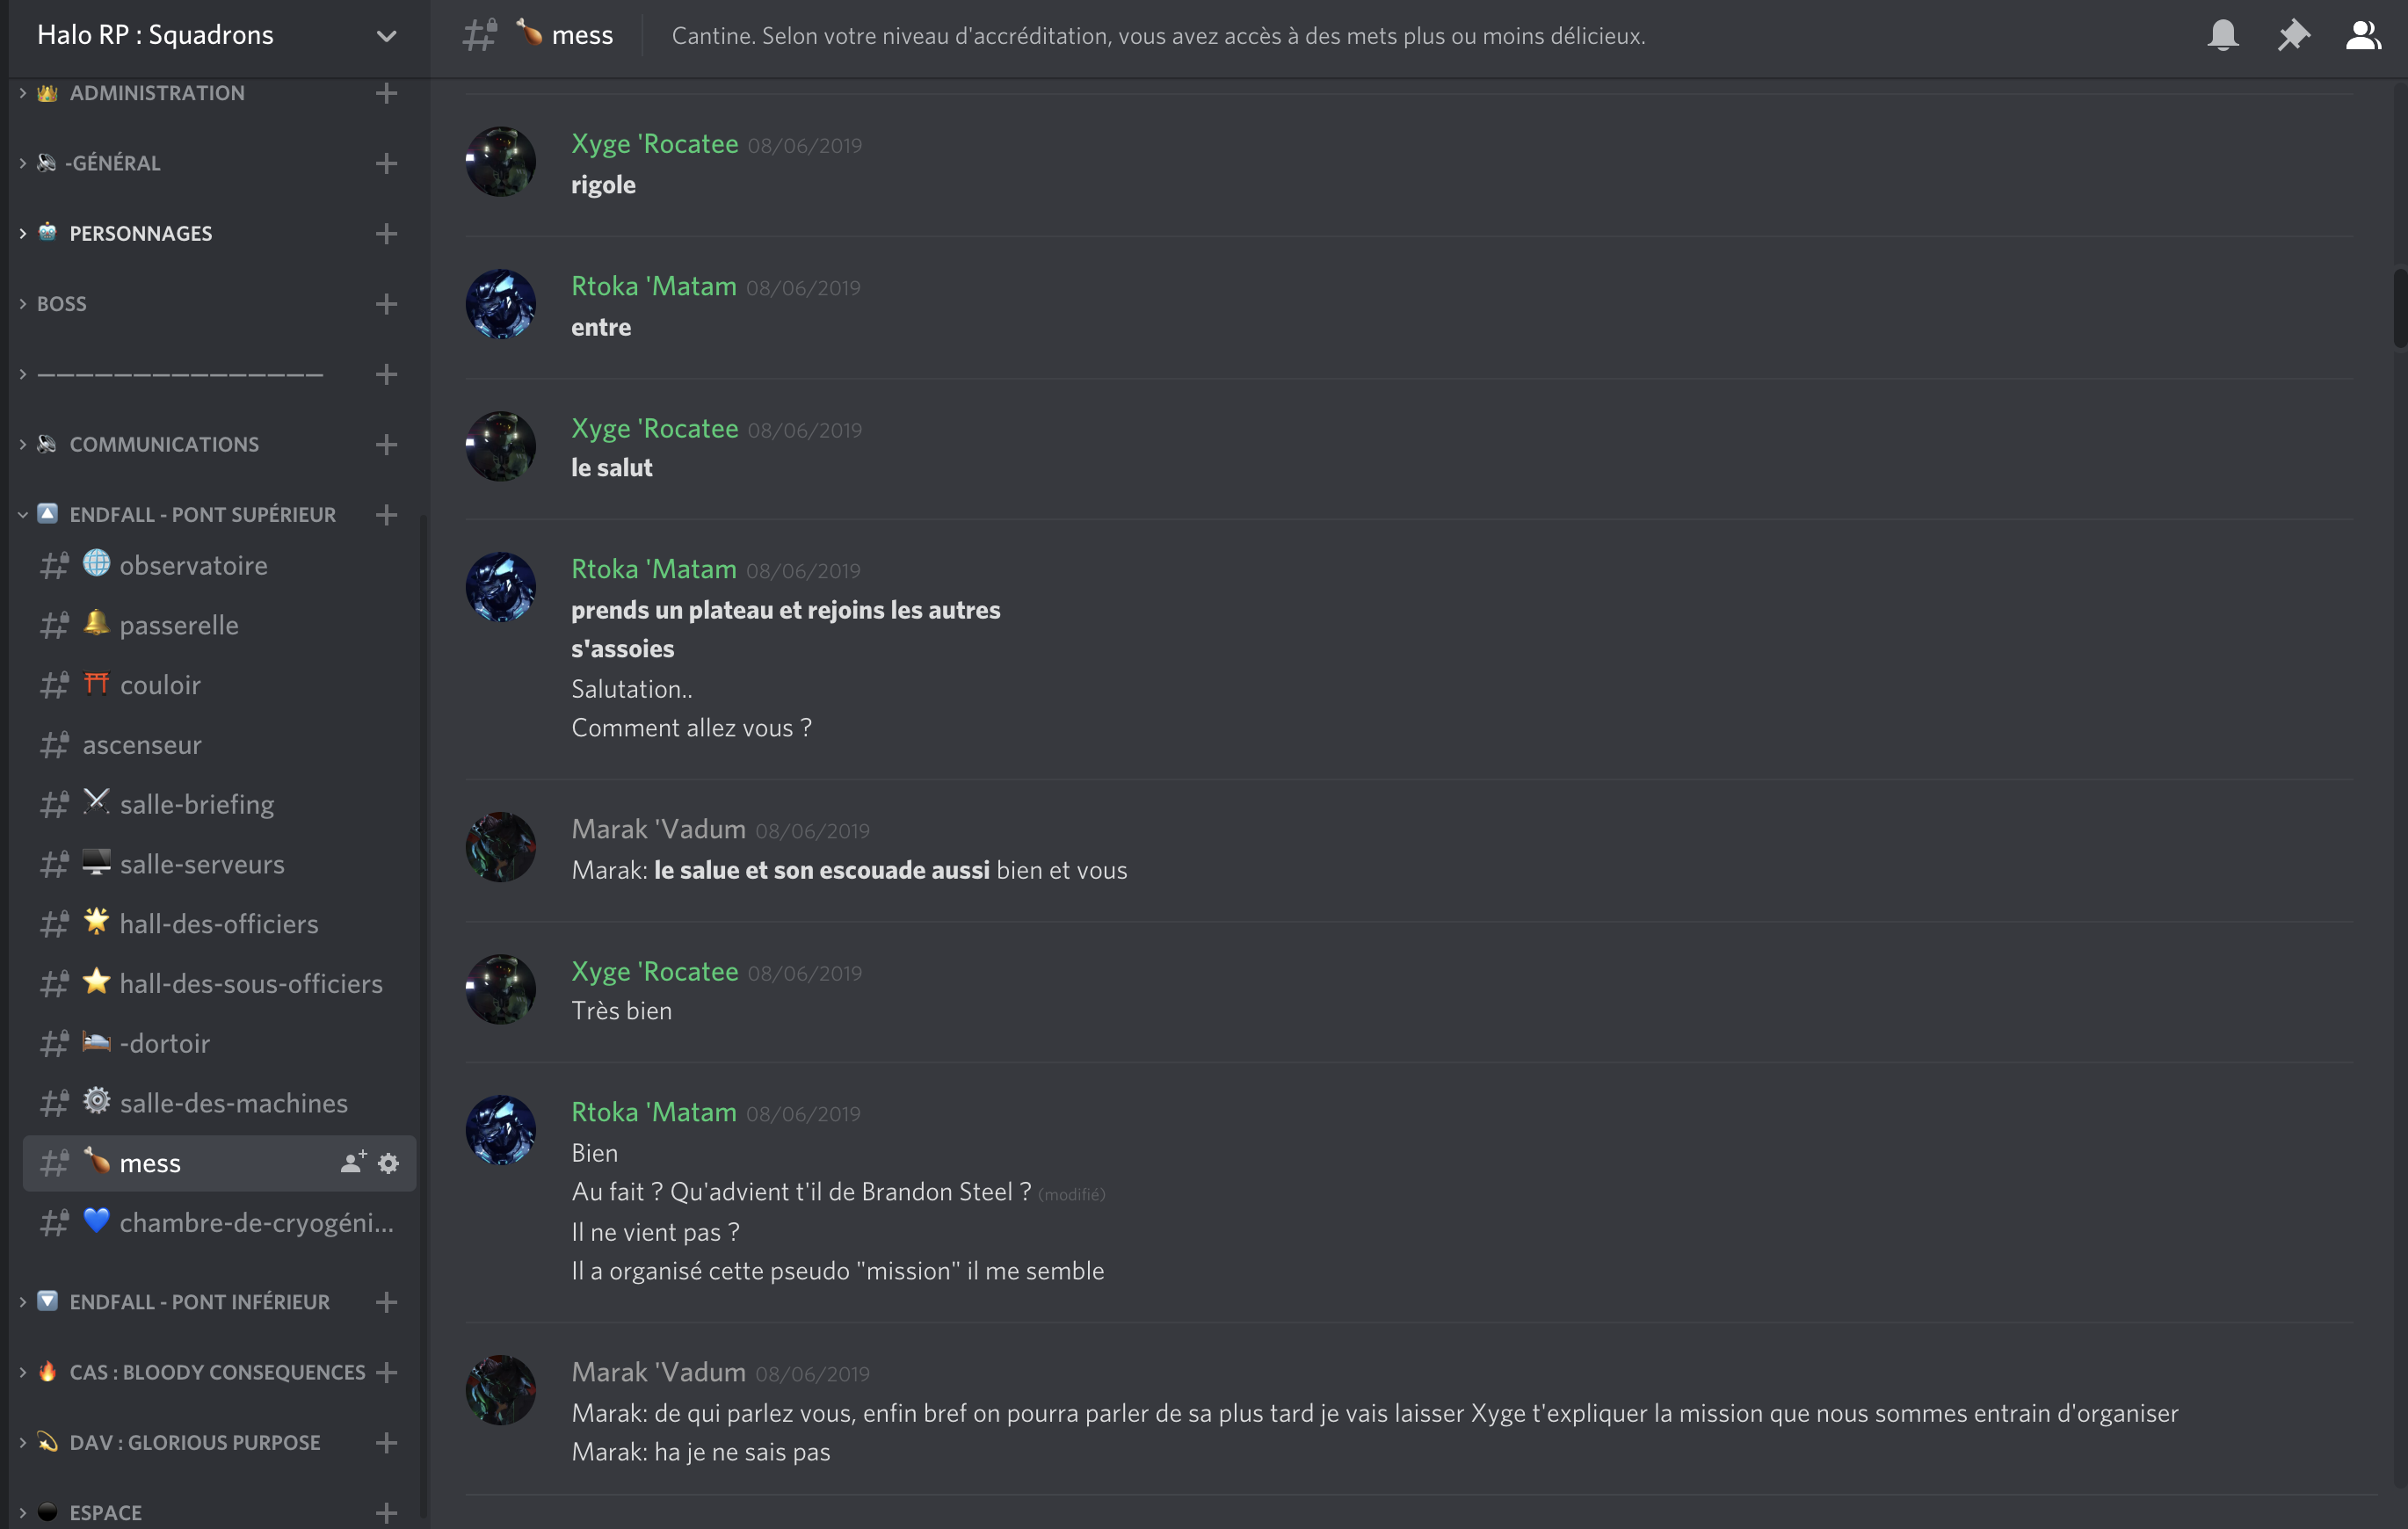Open notification settings bell icon
The width and height of the screenshot is (2408, 1529).
point(2222,35)
